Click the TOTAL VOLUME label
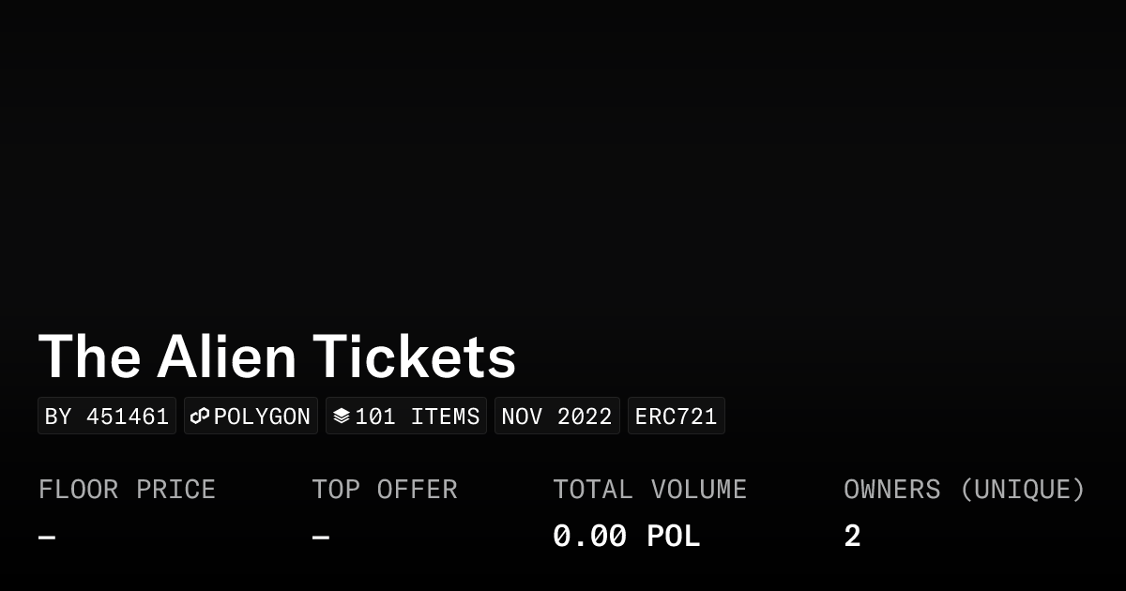Screen dimensions: 1126x591 coord(649,490)
